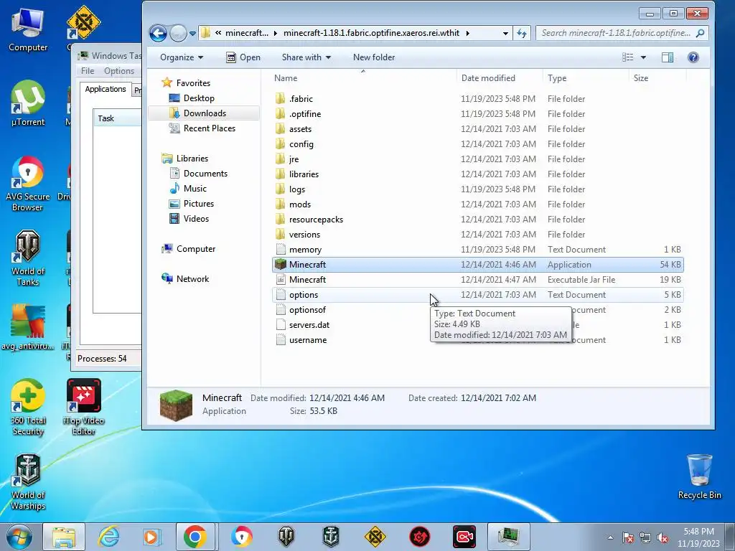Click the Windows Start button
This screenshot has height=551, width=735.
tap(19, 537)
